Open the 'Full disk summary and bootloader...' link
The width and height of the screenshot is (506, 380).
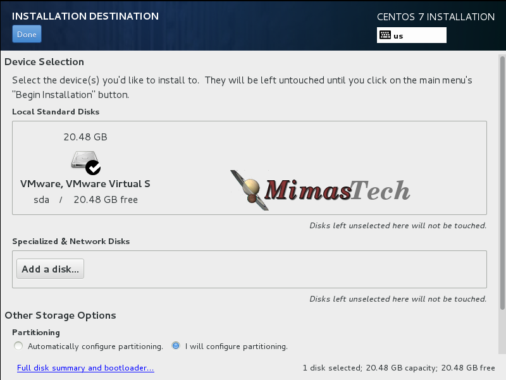[85, 368]
